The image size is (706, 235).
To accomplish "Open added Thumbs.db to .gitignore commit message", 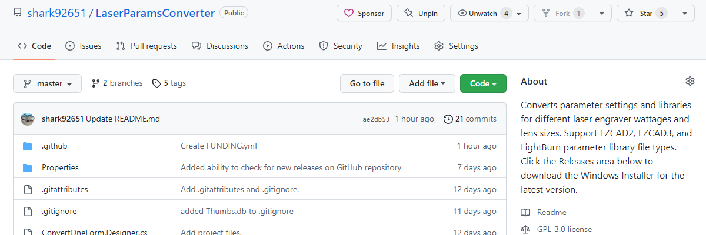I will [x=237, y=211].
